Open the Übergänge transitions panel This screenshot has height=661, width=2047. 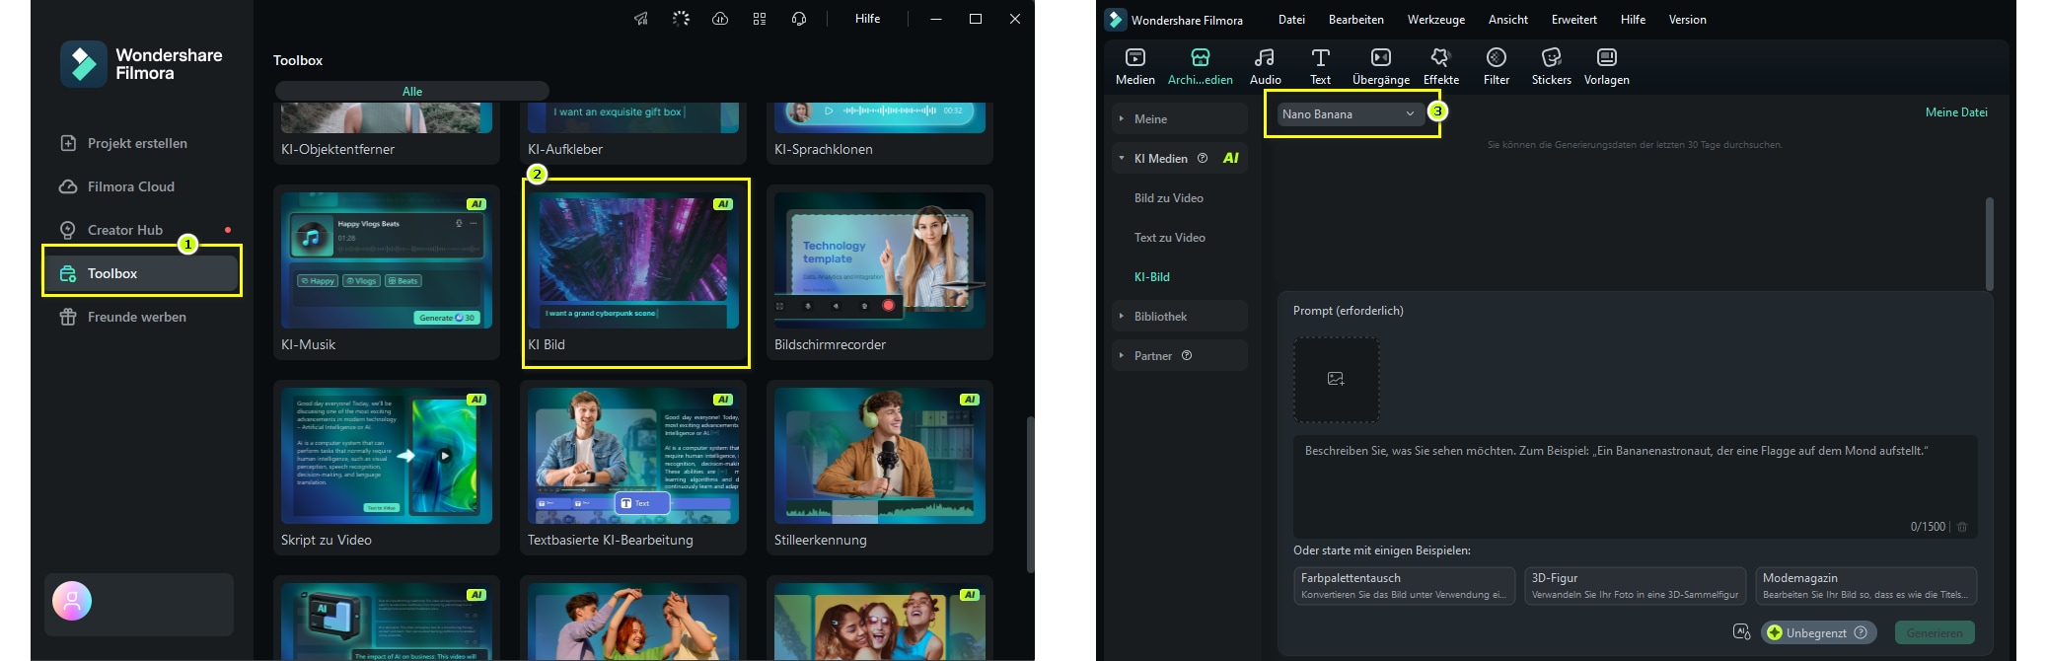click(x=1380, y=66)
